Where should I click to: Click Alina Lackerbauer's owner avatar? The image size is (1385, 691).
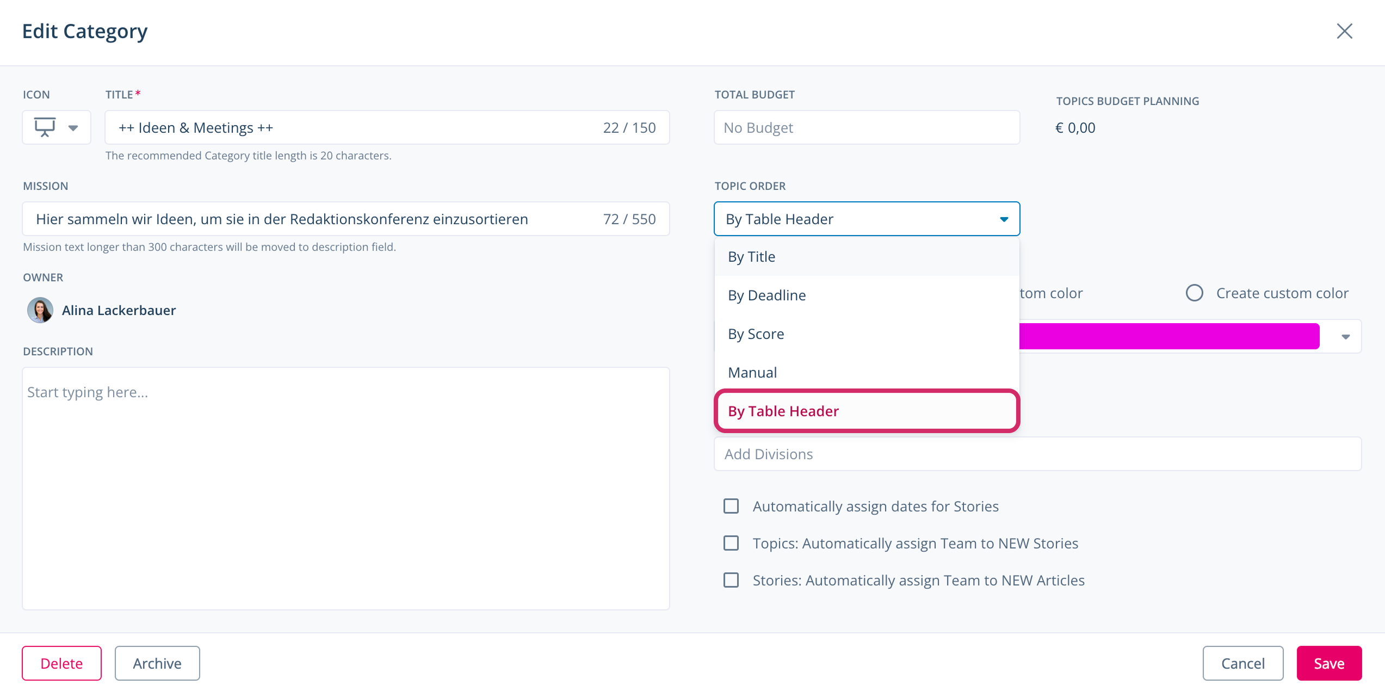point(40,310)
